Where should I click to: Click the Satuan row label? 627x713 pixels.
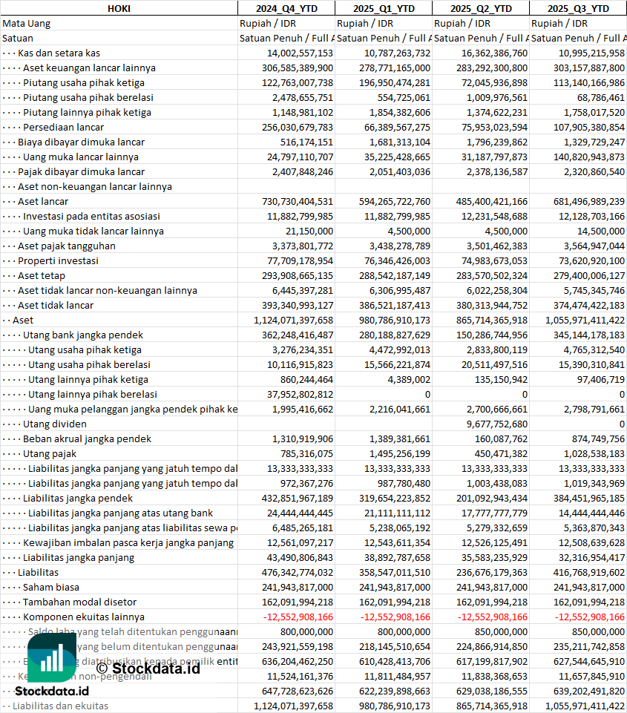pyautogui.click(x=17, y=38)
